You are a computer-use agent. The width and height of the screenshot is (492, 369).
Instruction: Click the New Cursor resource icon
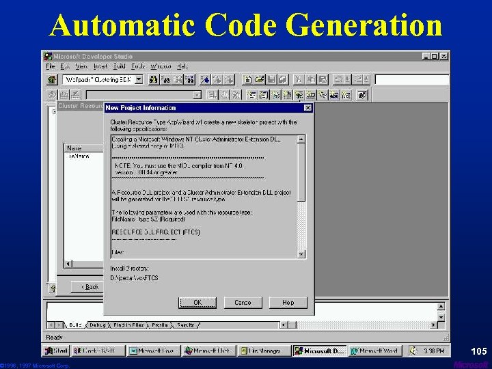275,95
